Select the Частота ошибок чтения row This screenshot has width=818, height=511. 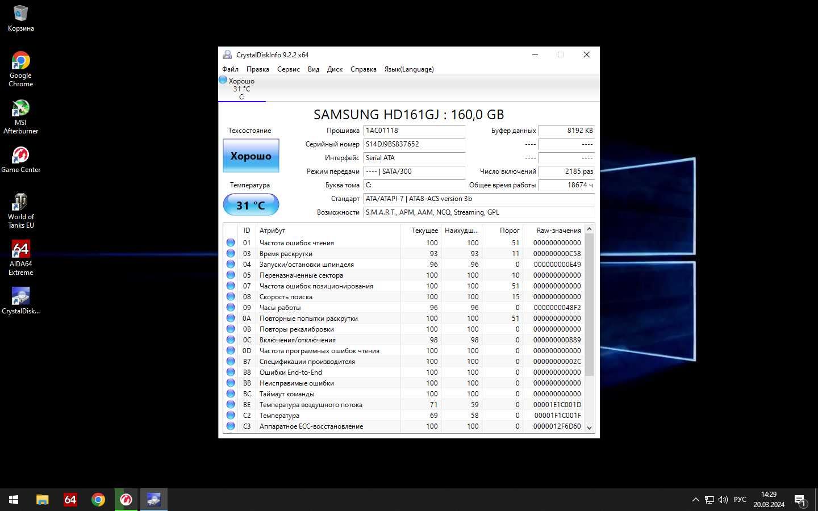(404, 242)
